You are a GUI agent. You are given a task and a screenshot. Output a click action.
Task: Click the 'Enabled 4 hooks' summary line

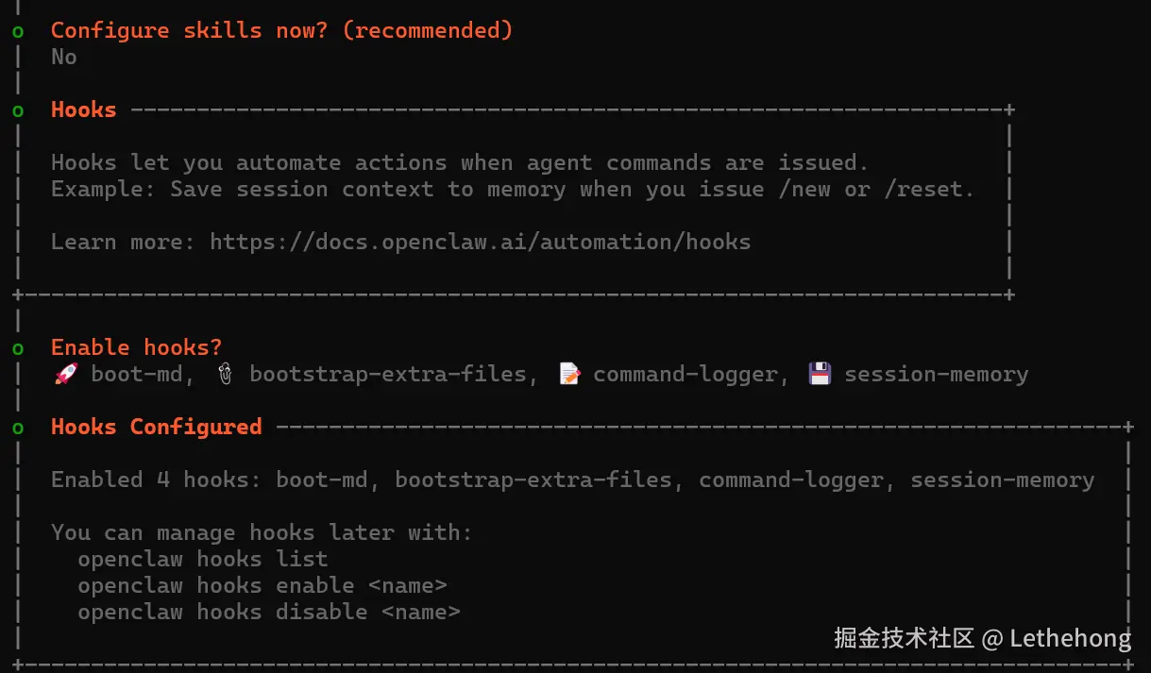click(x=571, y=480)
